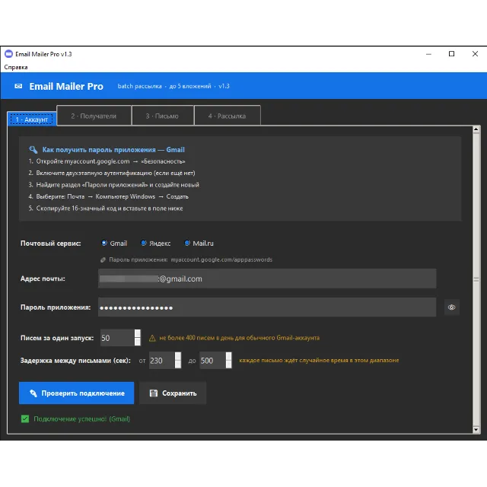Open the Справка menu
The image size is (487, 487).
point(15,67)
